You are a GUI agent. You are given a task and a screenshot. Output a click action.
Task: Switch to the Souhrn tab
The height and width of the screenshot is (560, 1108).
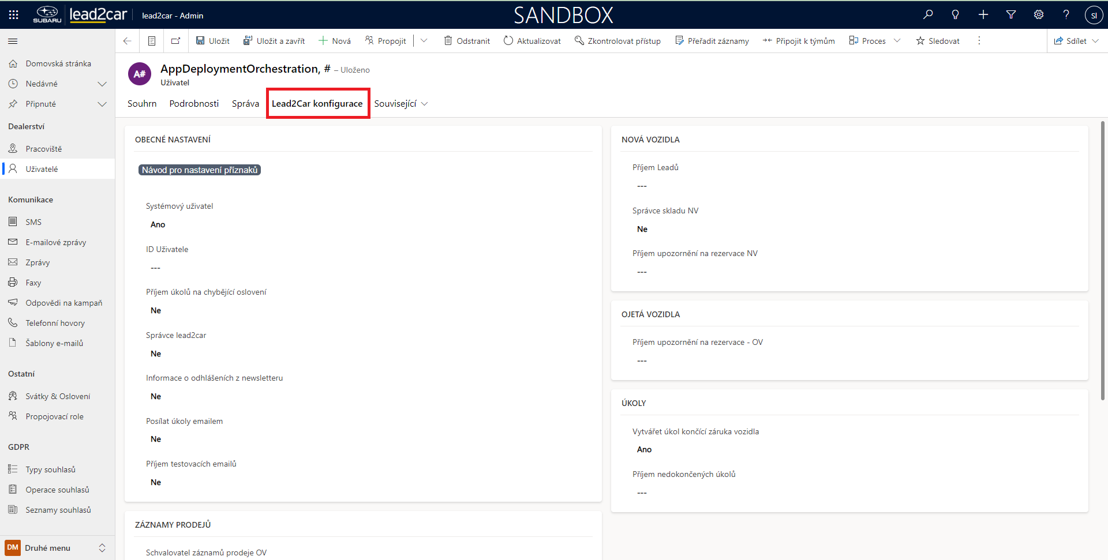coord(142,104)
